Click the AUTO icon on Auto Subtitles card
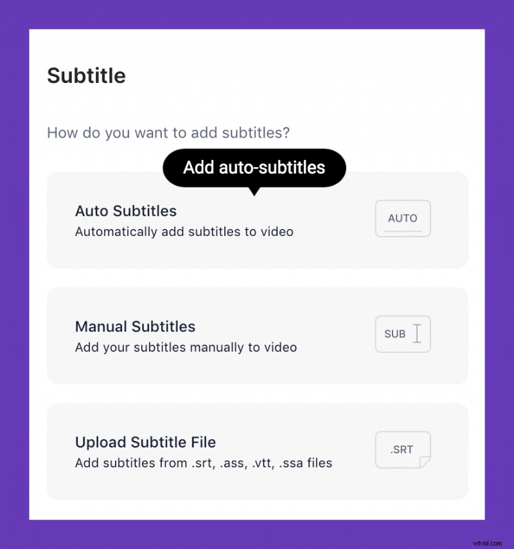The image size is (514, 549). (x=403, y=219)
